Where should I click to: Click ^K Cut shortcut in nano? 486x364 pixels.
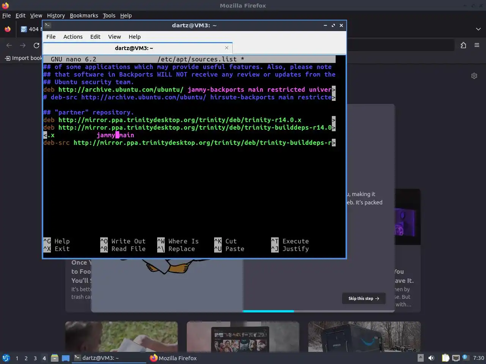point(226,241)
